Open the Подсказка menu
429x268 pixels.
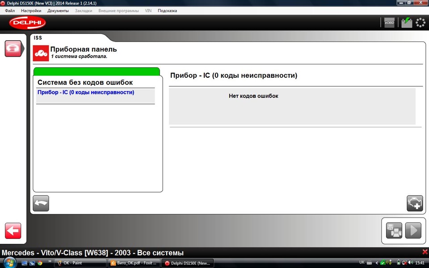(x=167, y=11)
